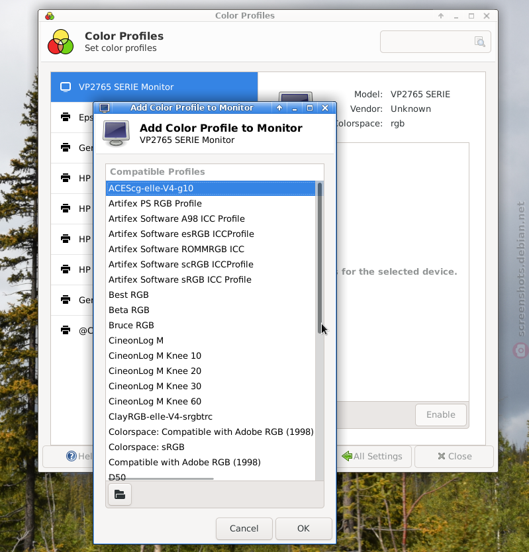Select Artifex PS RGB Profile
This screenshot has height=552, width=529.
[211, 203]
